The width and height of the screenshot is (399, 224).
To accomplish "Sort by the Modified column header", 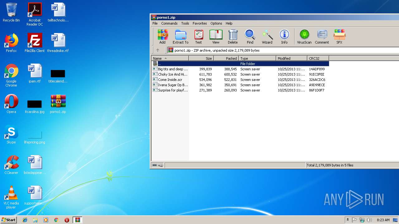I will 292,58.
